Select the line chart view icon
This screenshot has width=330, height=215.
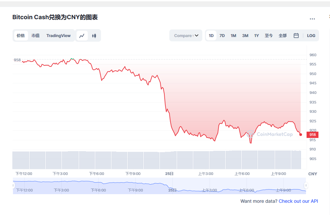coord(82,36)
